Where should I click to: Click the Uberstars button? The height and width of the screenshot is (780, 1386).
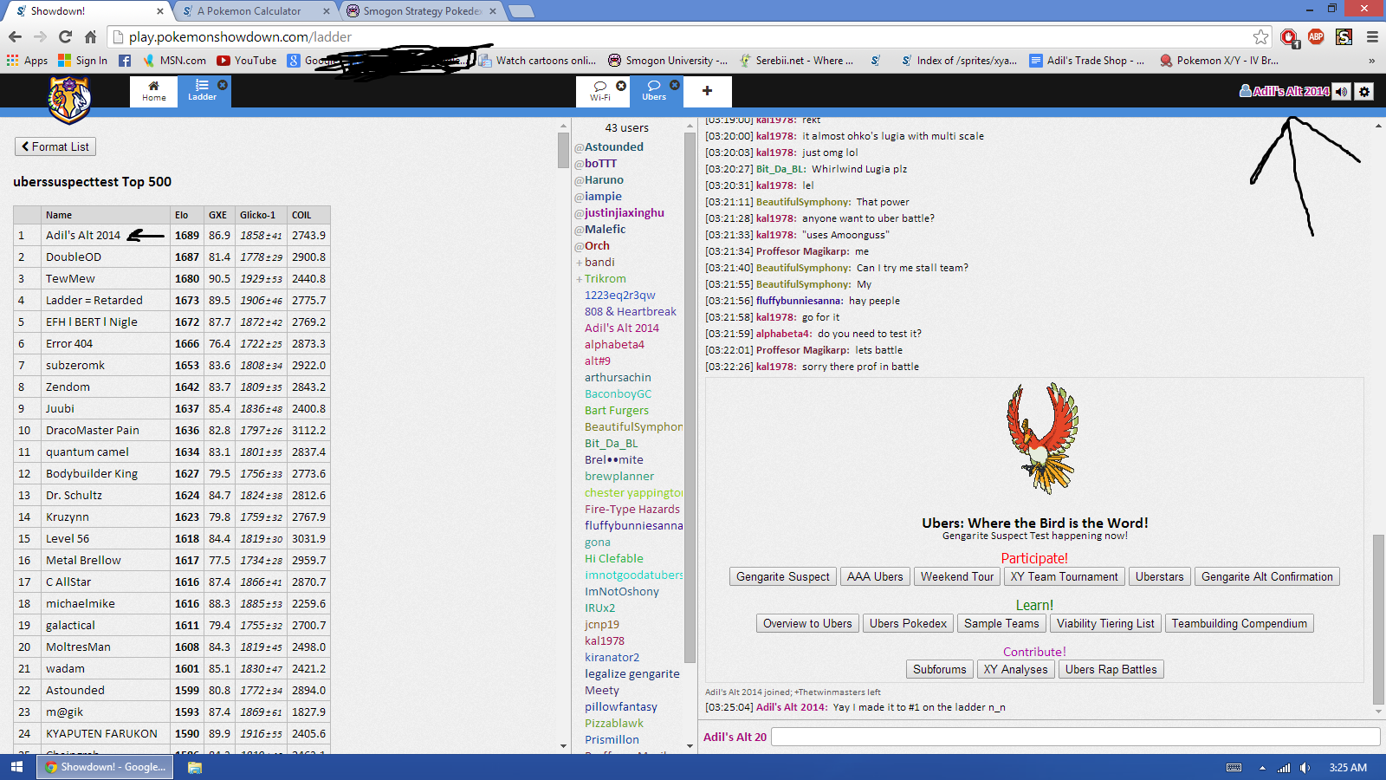(x=1159, y=576)
